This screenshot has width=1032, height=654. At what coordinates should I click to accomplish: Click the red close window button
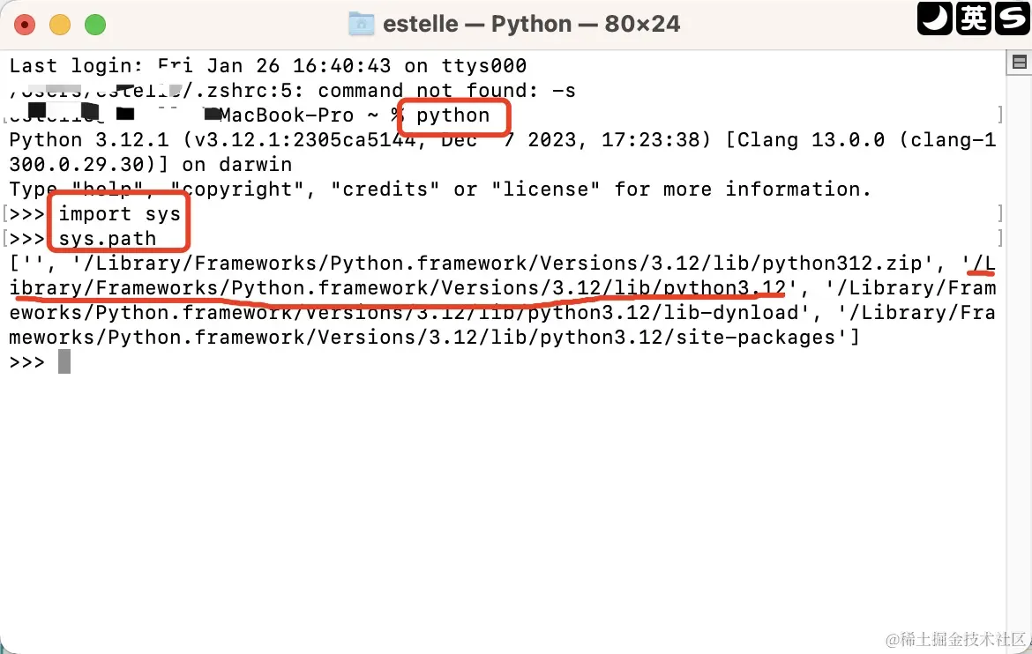pyautogui.click(x=25, y=25)
